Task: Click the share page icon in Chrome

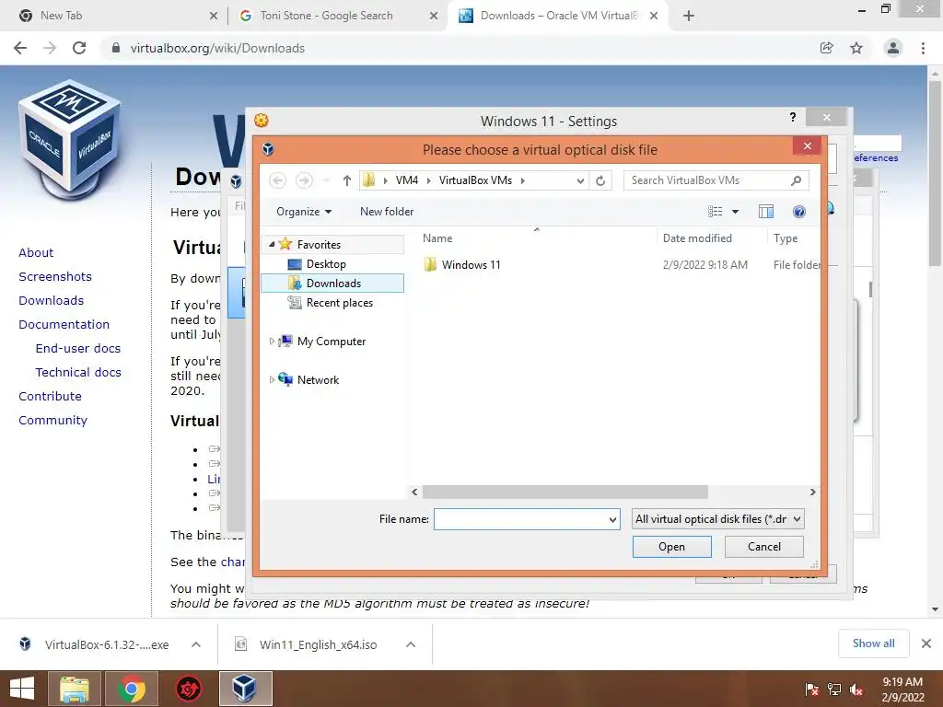Action: click(827, 48)
